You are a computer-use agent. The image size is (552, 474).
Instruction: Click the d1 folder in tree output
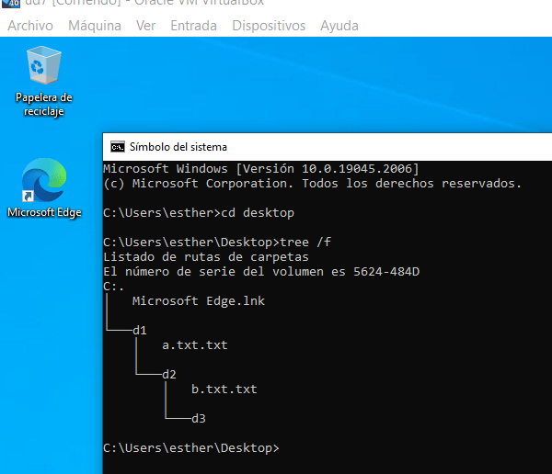coord(140,330)
